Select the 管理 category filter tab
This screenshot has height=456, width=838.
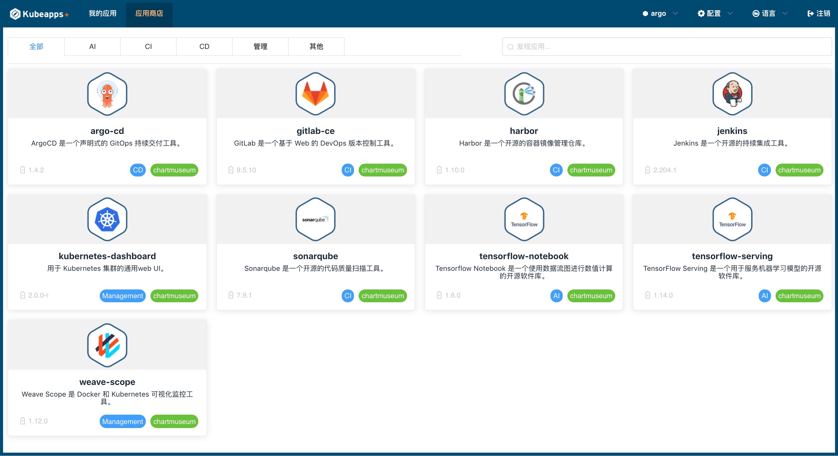tap(260, 47)
